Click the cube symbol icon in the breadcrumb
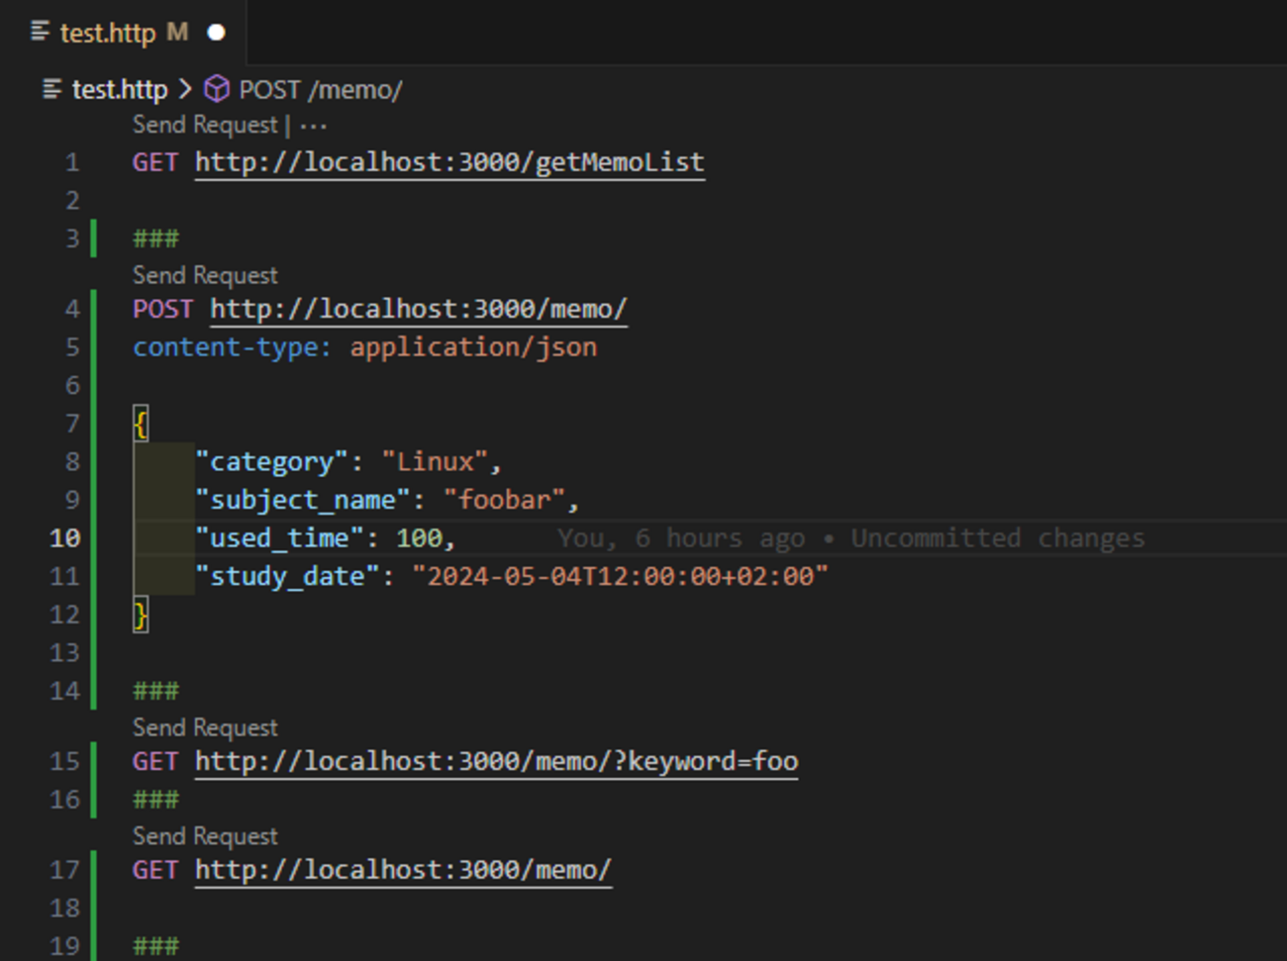The width and height of the screenshot is (1287, 961). click(x=216, y=89)
